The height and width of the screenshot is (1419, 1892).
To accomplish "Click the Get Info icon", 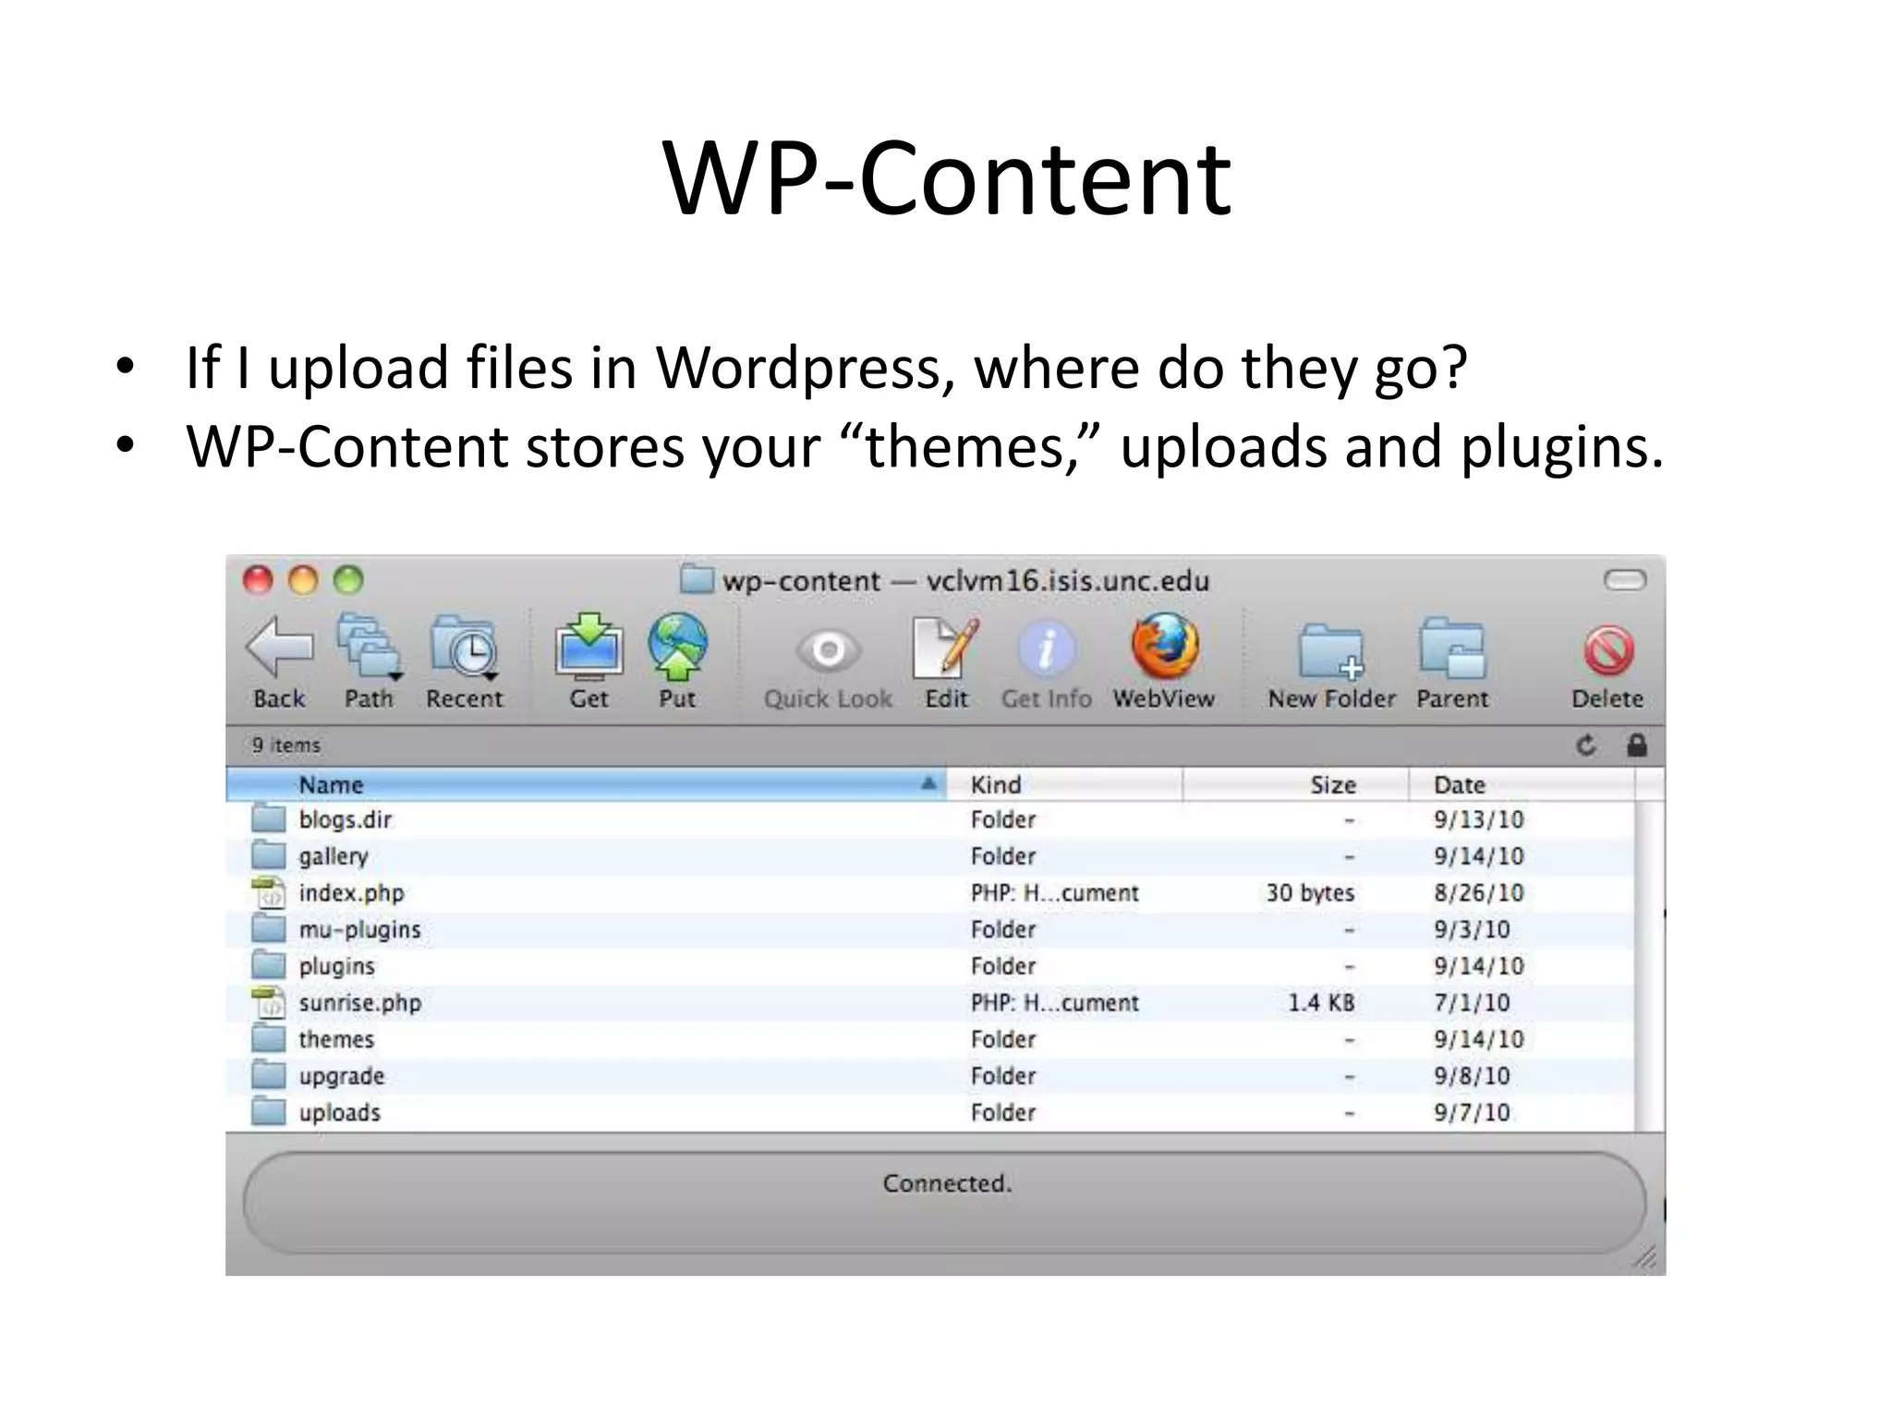I will [1047, 649].
